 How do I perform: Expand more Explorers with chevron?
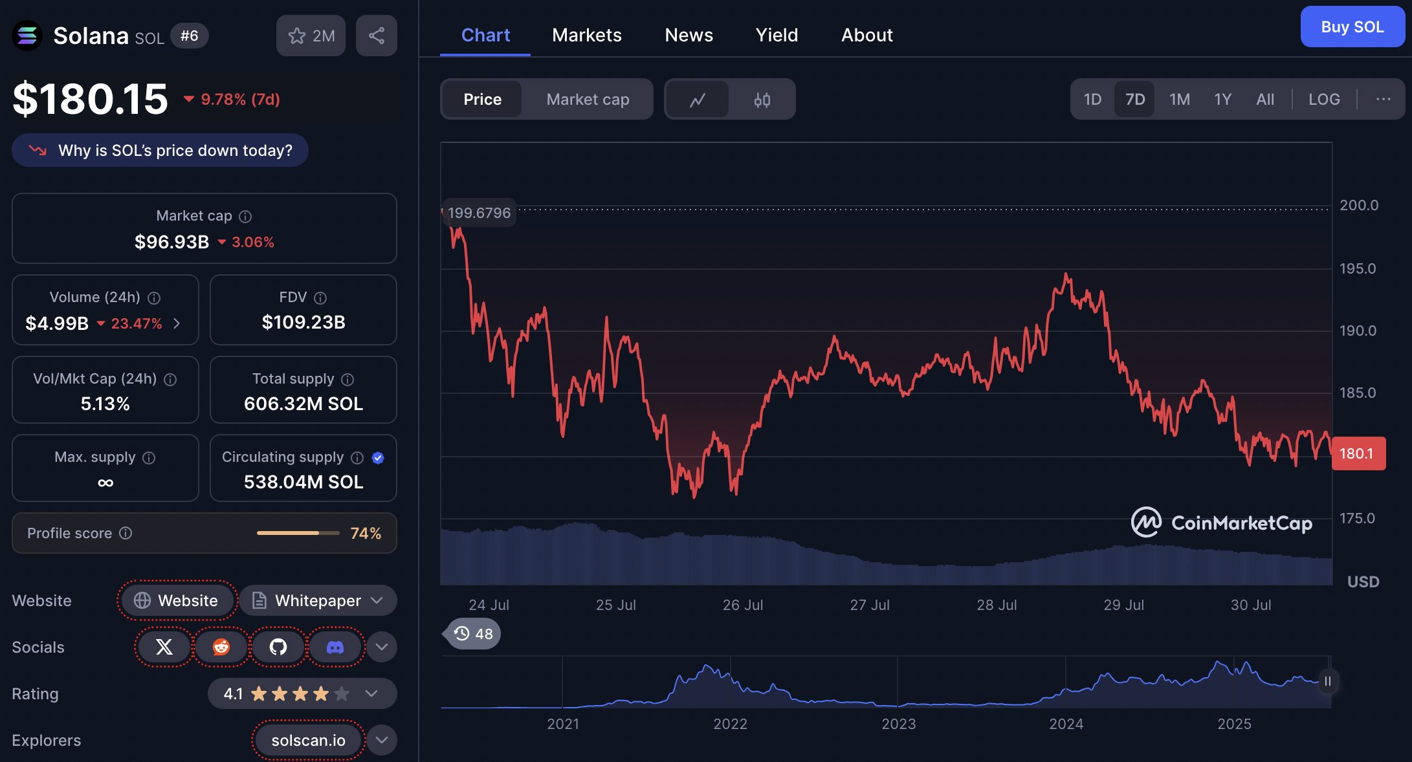[382, 740]
